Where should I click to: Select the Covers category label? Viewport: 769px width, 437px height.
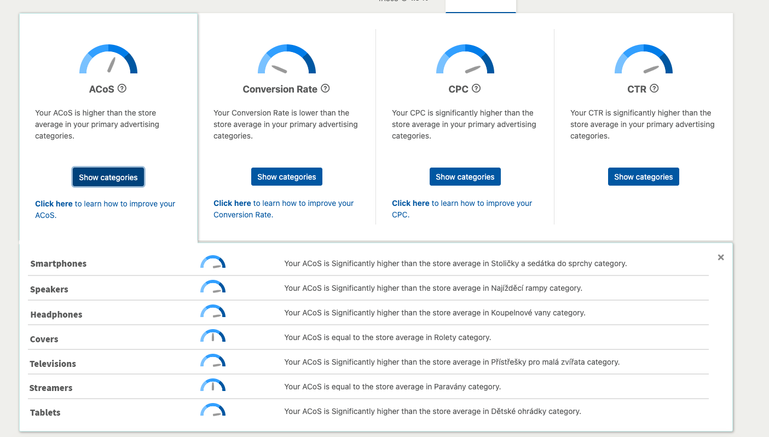click(x=44, y=339)
